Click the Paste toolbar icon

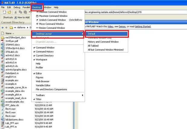25,12
